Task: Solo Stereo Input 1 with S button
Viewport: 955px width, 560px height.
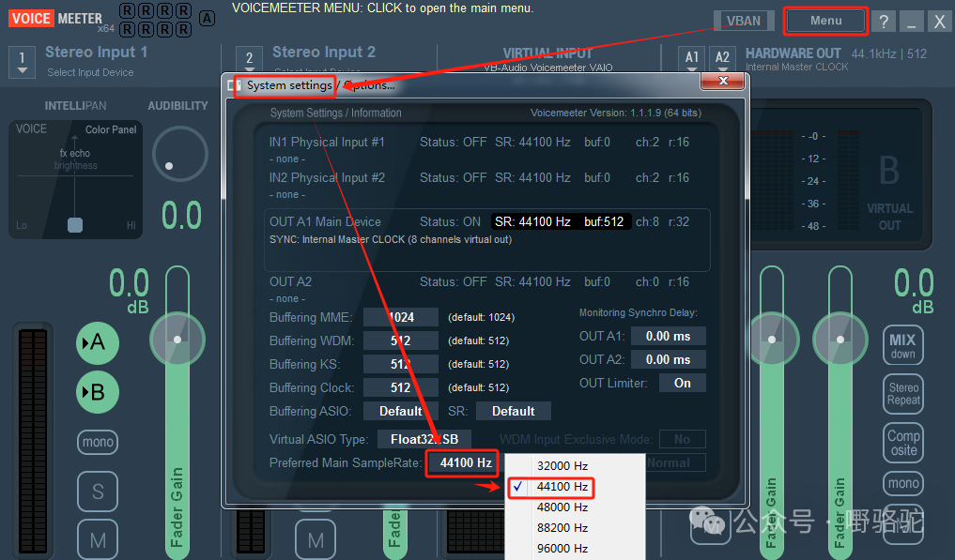Action: pos(97,492)
